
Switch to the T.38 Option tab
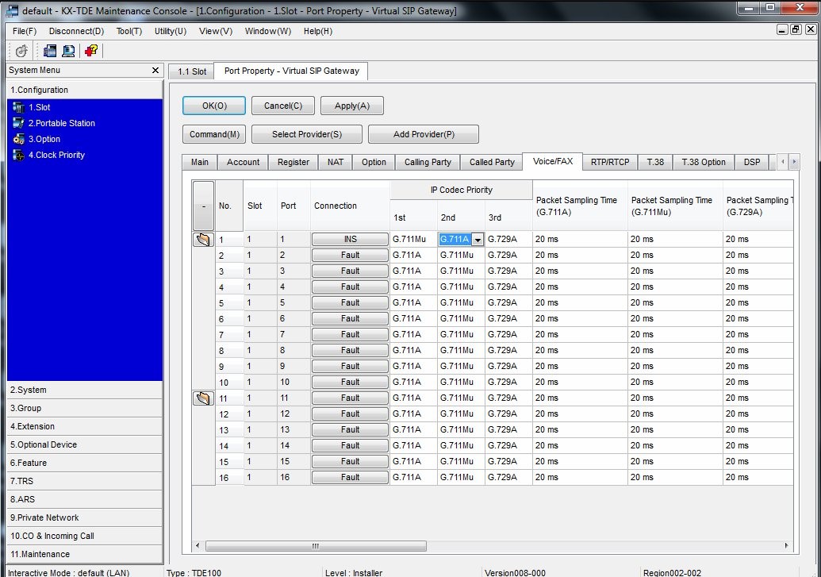[704, 163]
